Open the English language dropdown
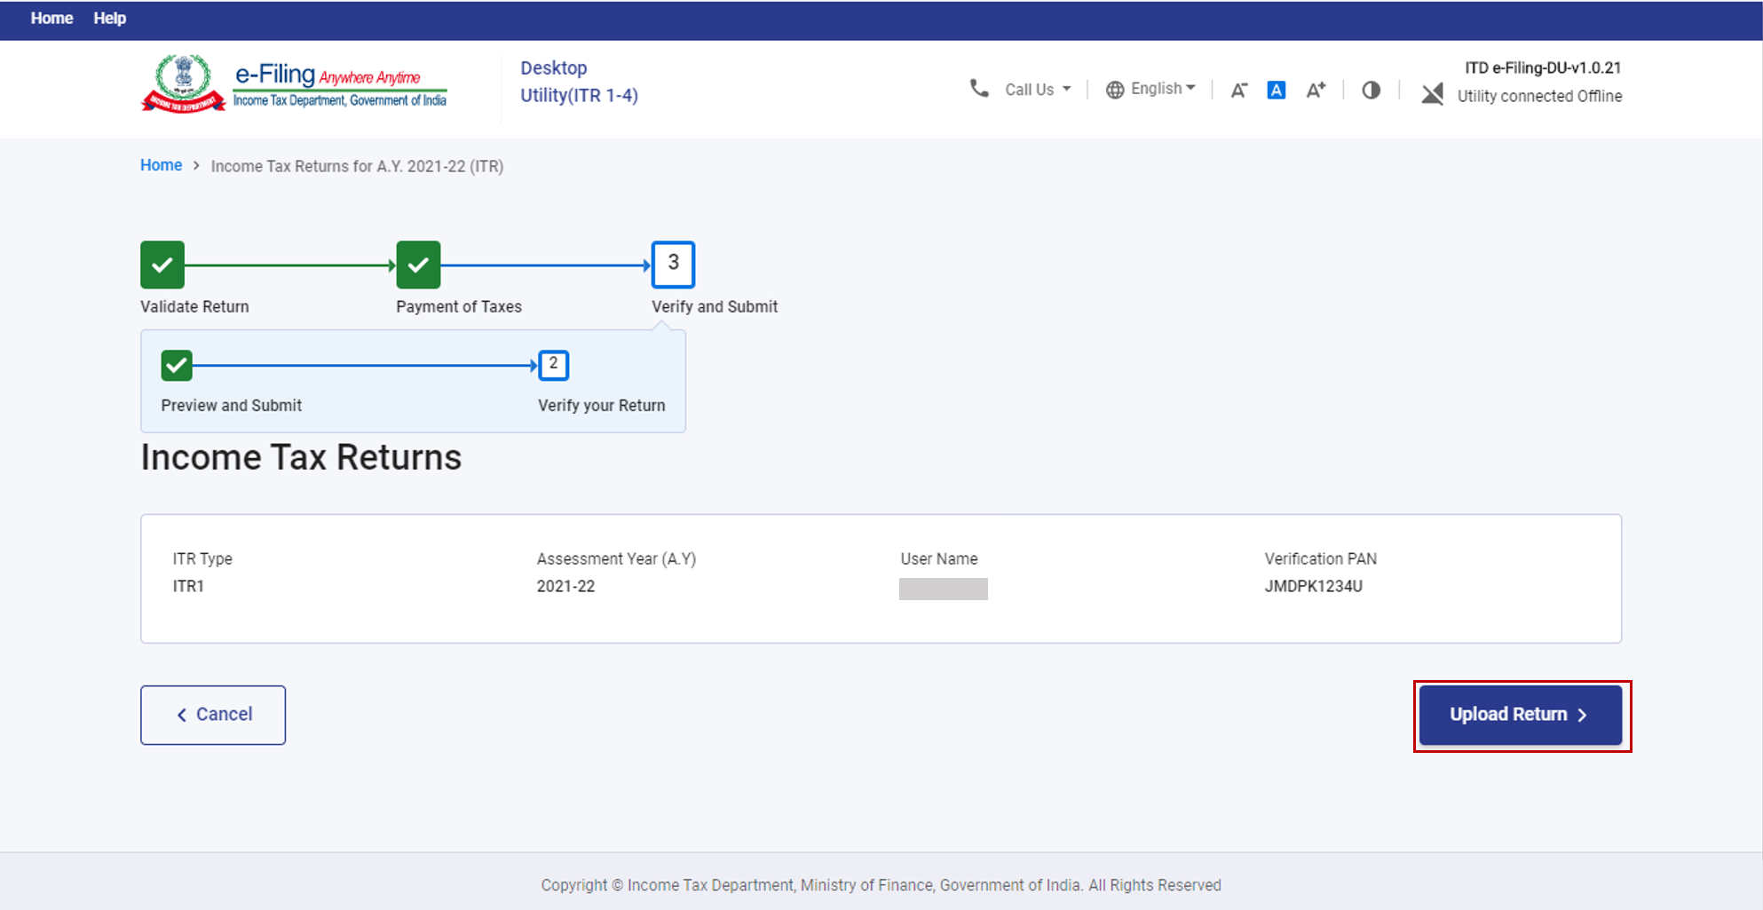Viewport: 1763px width, 910px height. click(1163, 89)
